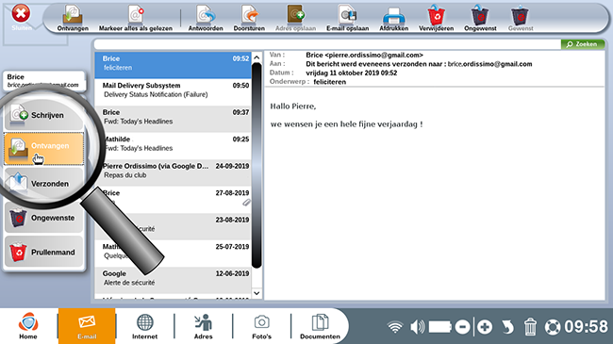Image resolution: width=613 pixels, height=344 pixels.
Task: Fetch new mail with toolbar Ontvangen
Action: (x=73, y=16)
